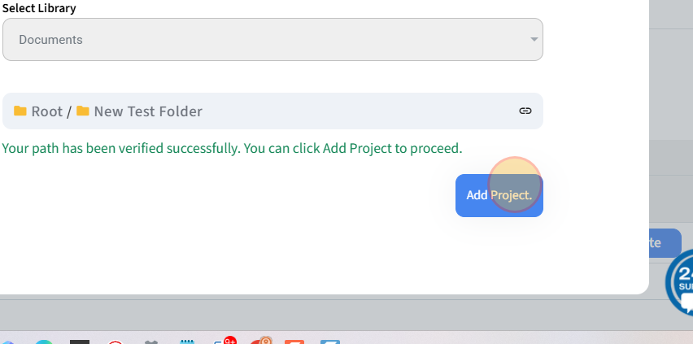Select New Test Folder breadcrumb
The height and width of the screenshot is (344, 693).
[x=147, y=111]
